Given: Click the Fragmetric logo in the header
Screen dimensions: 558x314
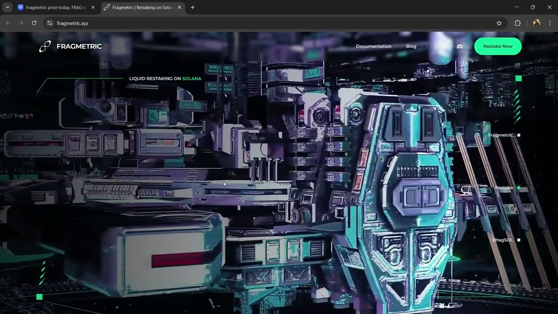Looking at the screenshot, I should click(x=70, y=46).
